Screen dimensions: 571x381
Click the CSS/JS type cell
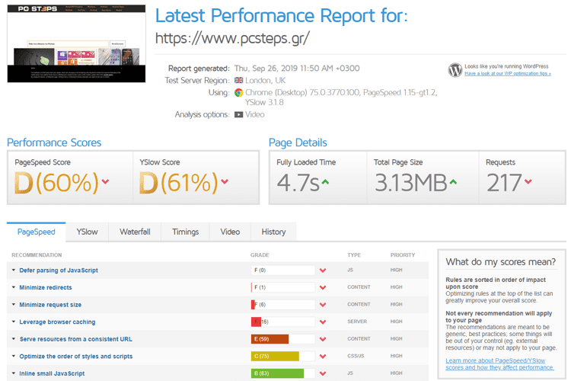[x=356, y=356]
